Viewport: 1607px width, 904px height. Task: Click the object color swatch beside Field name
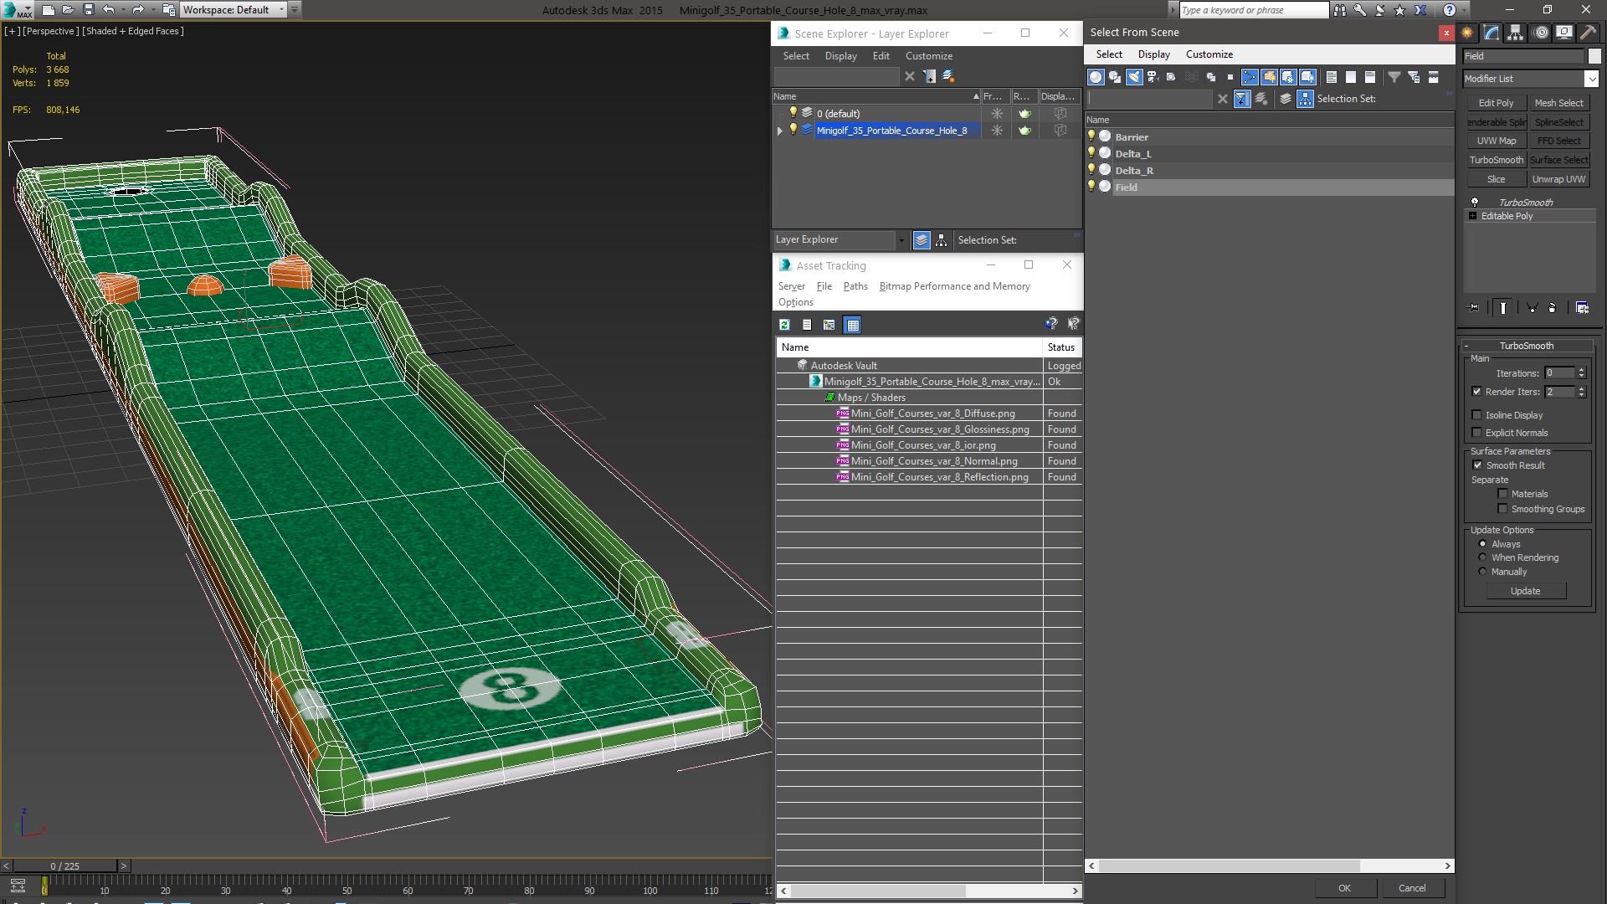pos(1594,56)
